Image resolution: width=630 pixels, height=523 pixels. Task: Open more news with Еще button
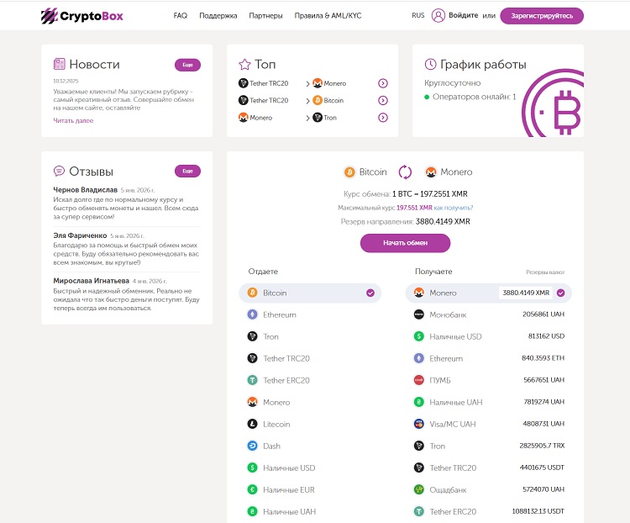pyautogui.click(x=187, y=65)
